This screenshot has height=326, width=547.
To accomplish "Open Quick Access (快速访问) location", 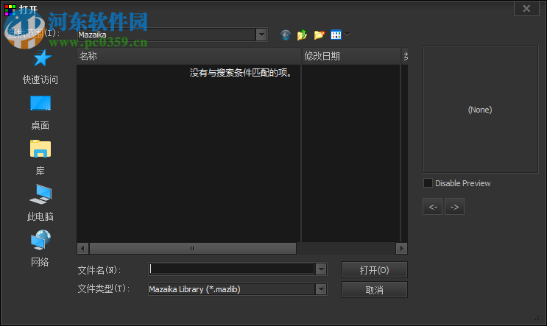I will (x=40, y=67).
